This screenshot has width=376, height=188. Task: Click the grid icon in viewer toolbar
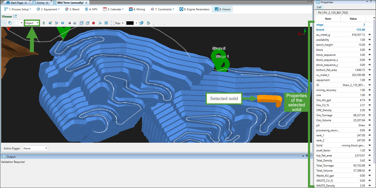106,23
